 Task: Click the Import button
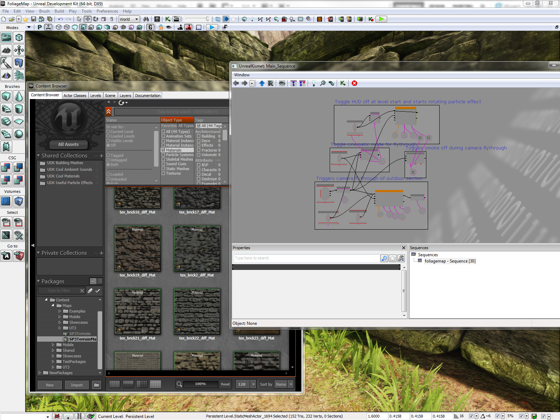(77, 385)
